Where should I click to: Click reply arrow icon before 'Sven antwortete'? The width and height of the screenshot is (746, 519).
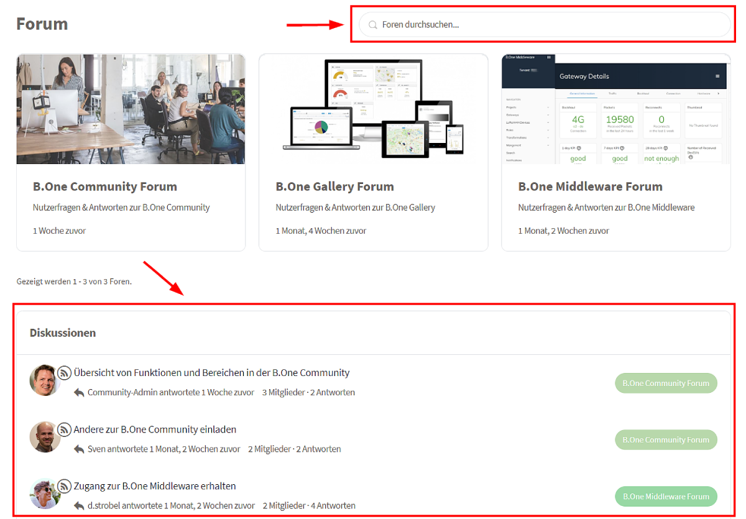pos(79,449)
